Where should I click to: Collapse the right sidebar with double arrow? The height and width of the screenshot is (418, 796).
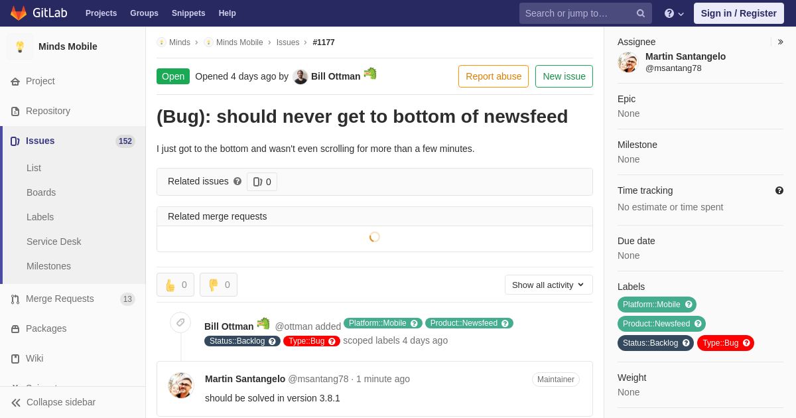pos(780,42)
